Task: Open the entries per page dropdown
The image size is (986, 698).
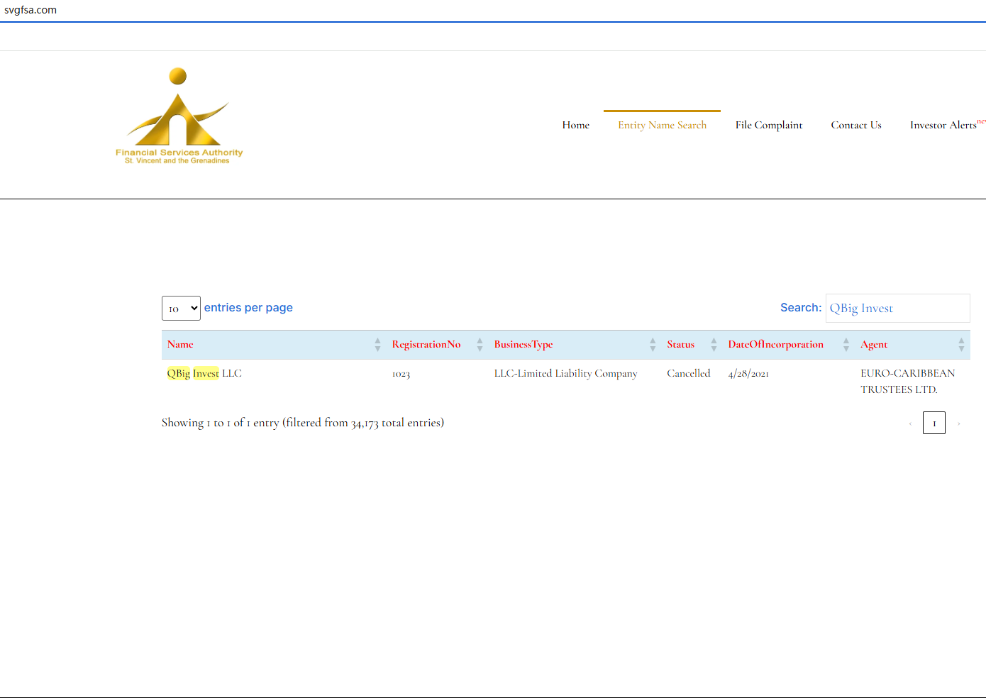Action: pos(181,309)
